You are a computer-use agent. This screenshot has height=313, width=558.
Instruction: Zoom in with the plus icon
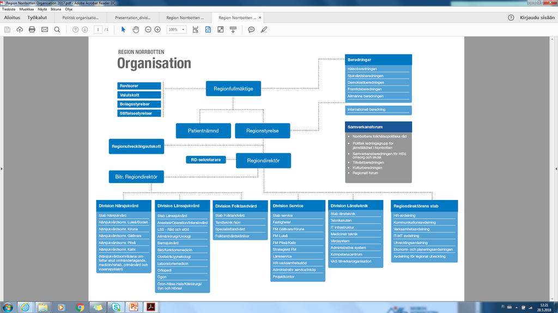157,29
